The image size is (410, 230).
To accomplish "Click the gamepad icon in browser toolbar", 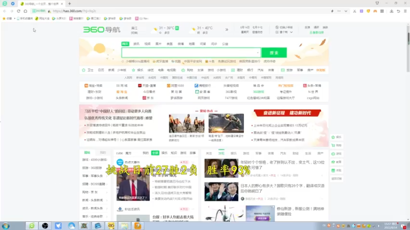I will (375, 11).
